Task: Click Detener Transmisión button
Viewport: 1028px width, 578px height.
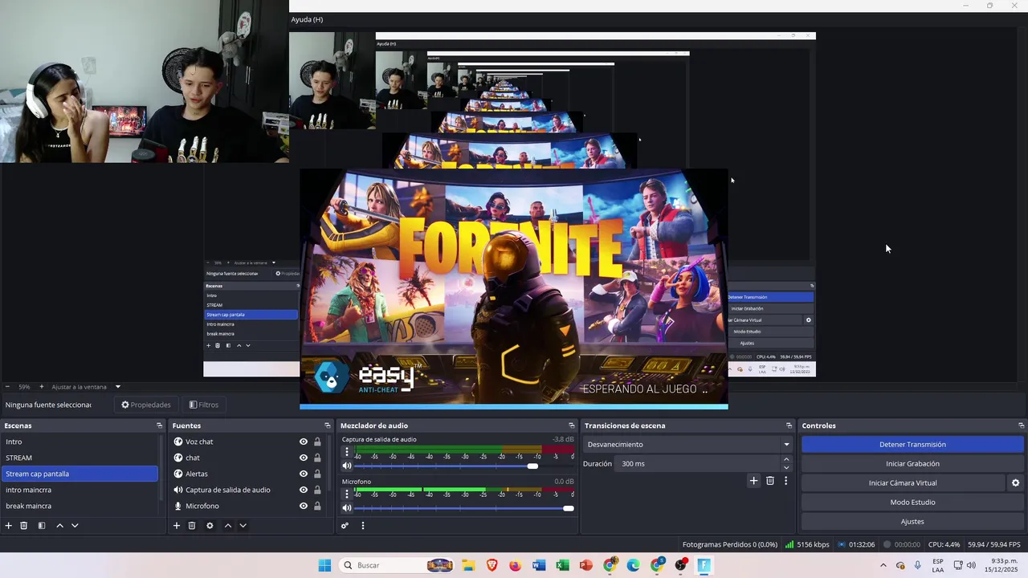Action: click(x=912, y=445)
